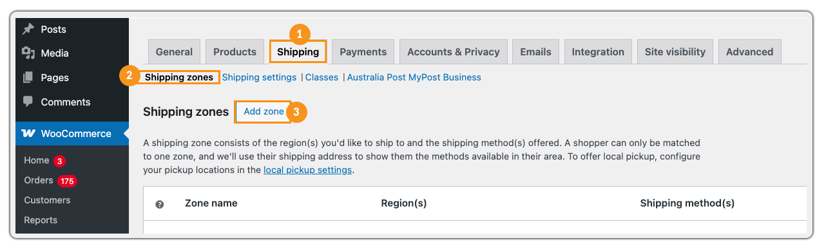
Task: Click the Home notification badge showing 3
Action: tap(59, 161)
